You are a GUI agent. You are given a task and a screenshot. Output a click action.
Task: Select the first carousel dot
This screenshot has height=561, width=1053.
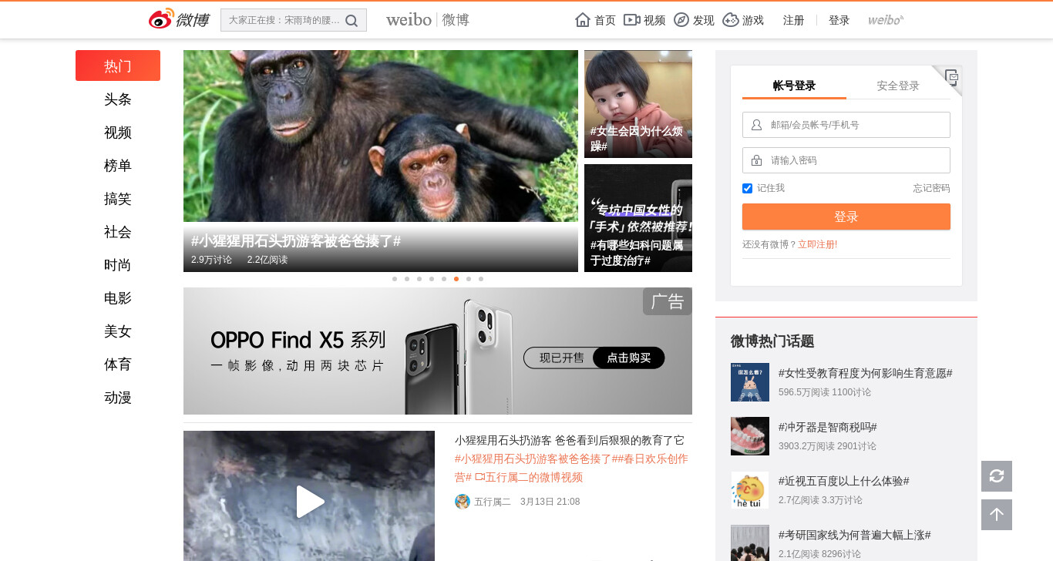click(395, 279)
